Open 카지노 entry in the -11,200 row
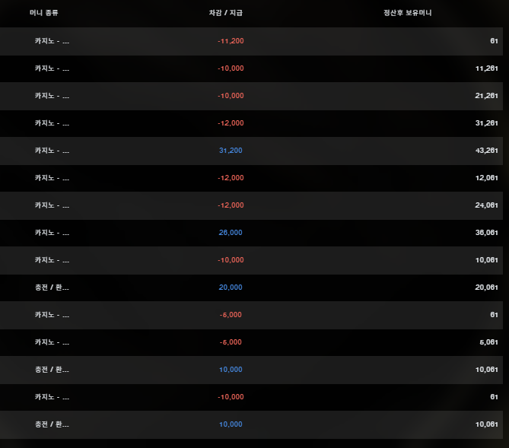This screenshot has width=509, height=448. click(x=52, y=41)
